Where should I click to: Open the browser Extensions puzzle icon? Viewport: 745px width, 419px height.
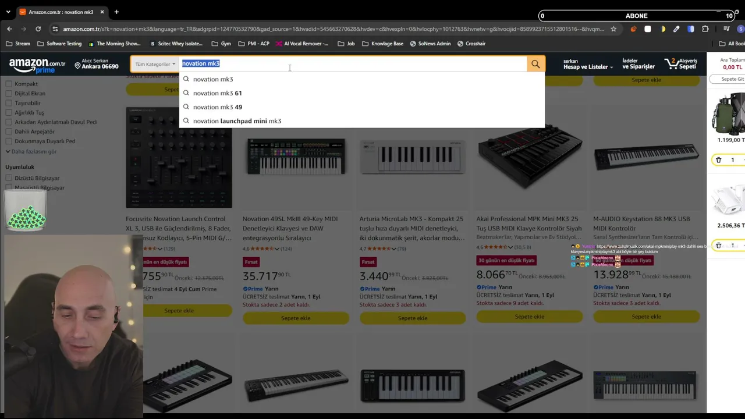705,29
